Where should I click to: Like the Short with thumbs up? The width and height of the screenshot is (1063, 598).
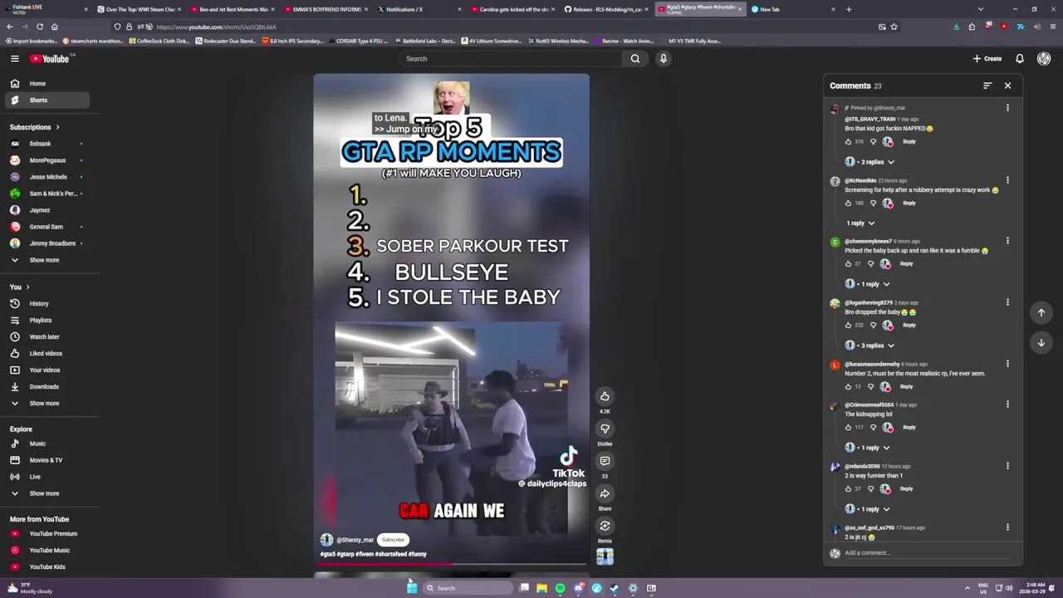pos(605,396)
